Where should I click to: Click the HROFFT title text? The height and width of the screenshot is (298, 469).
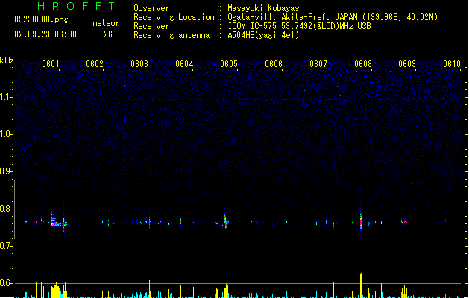coord(76,6)
